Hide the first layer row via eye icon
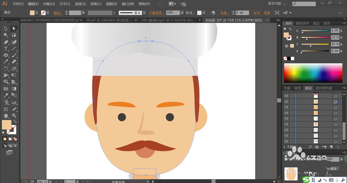This screenshot has height=183, width=347. tap(286, 95)
